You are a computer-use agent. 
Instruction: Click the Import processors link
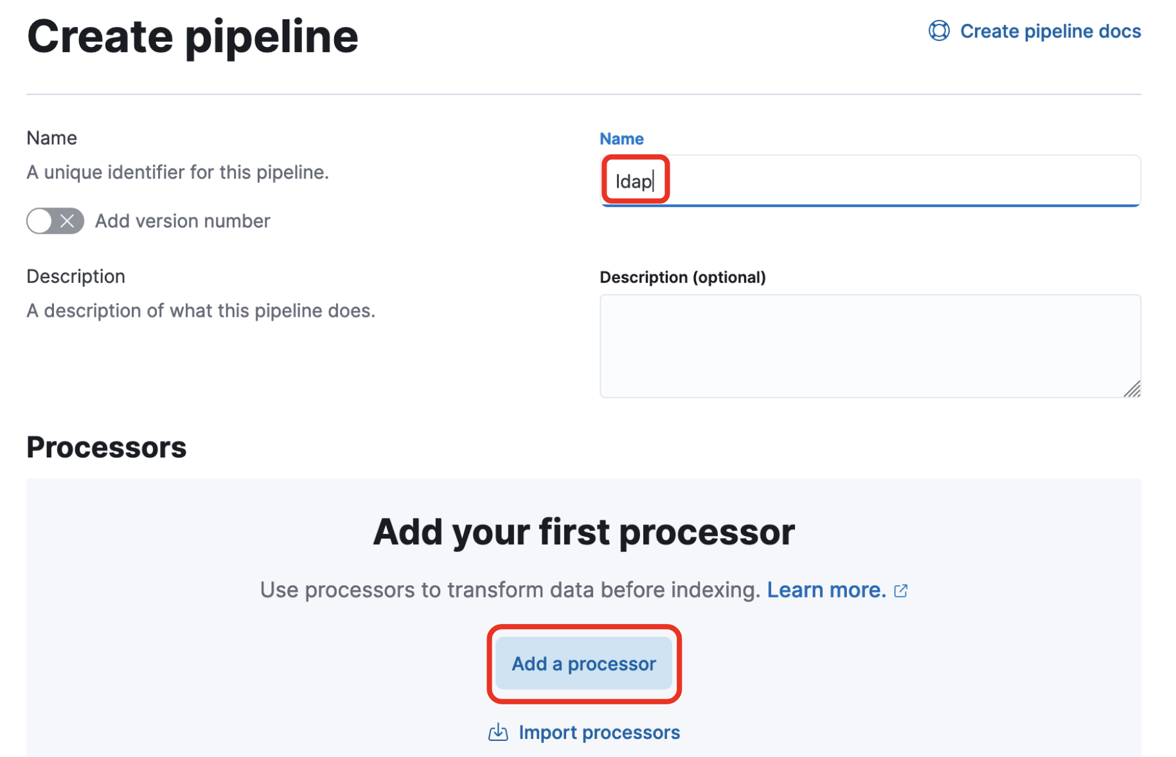coord(599,732)
